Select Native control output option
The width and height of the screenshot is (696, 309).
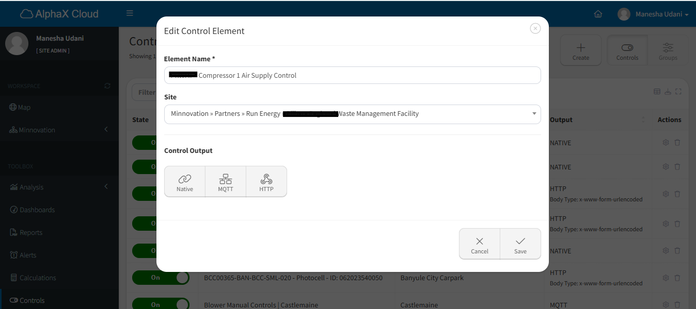(x=184, y=182)
